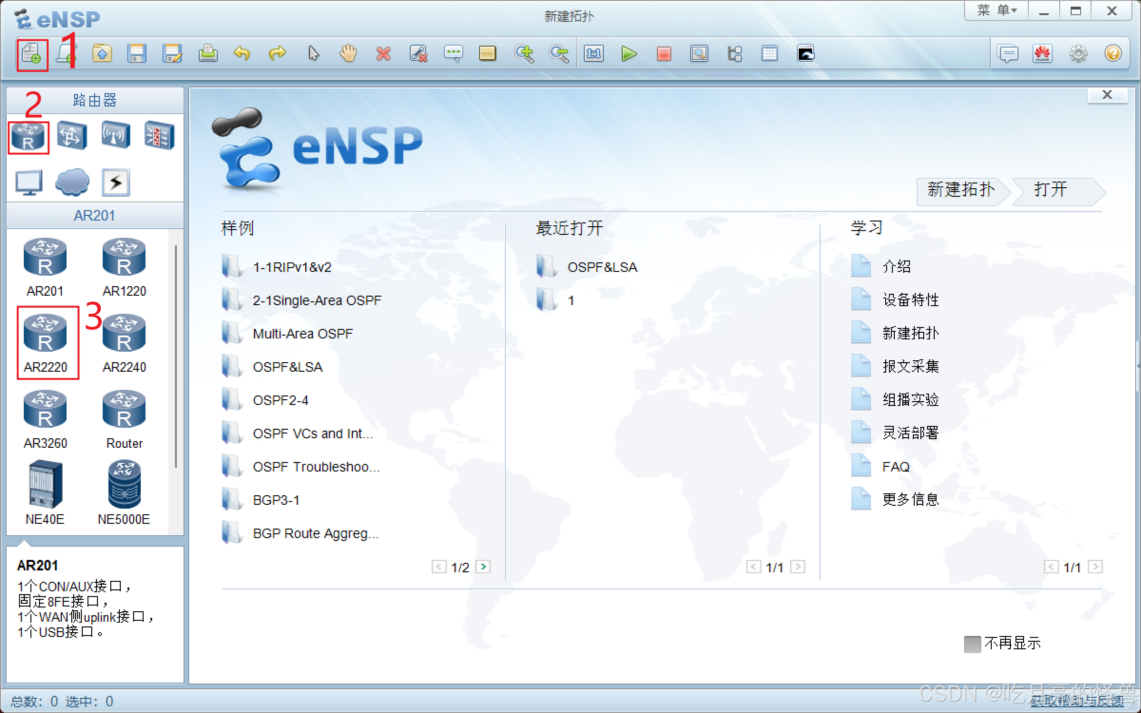This screenshot has width=1141, height=713.
Task: Click the red Stop devices icon
Action: [664, 54]
